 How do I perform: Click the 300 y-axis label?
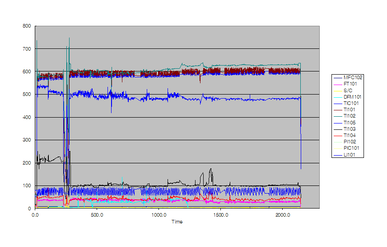coord(27,140)
